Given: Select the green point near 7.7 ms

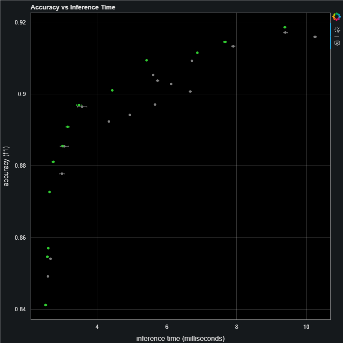Looking at the screenshot, I should click(x=225, y=42).
